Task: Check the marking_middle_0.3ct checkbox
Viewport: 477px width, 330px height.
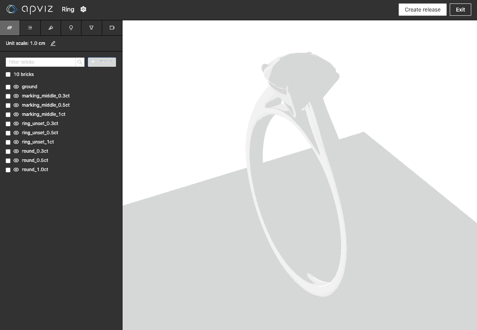Action: [8, 96]
